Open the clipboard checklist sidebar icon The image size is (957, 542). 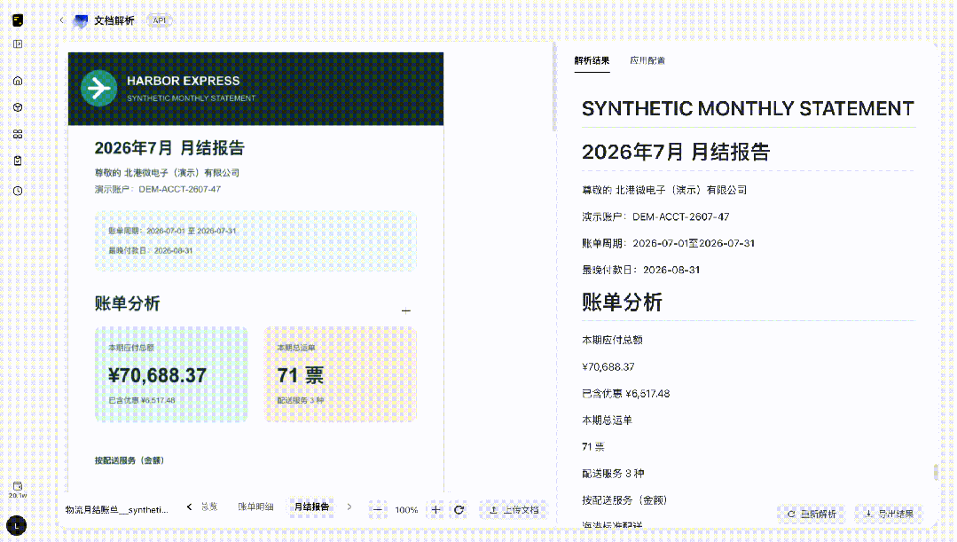[18, 161]
